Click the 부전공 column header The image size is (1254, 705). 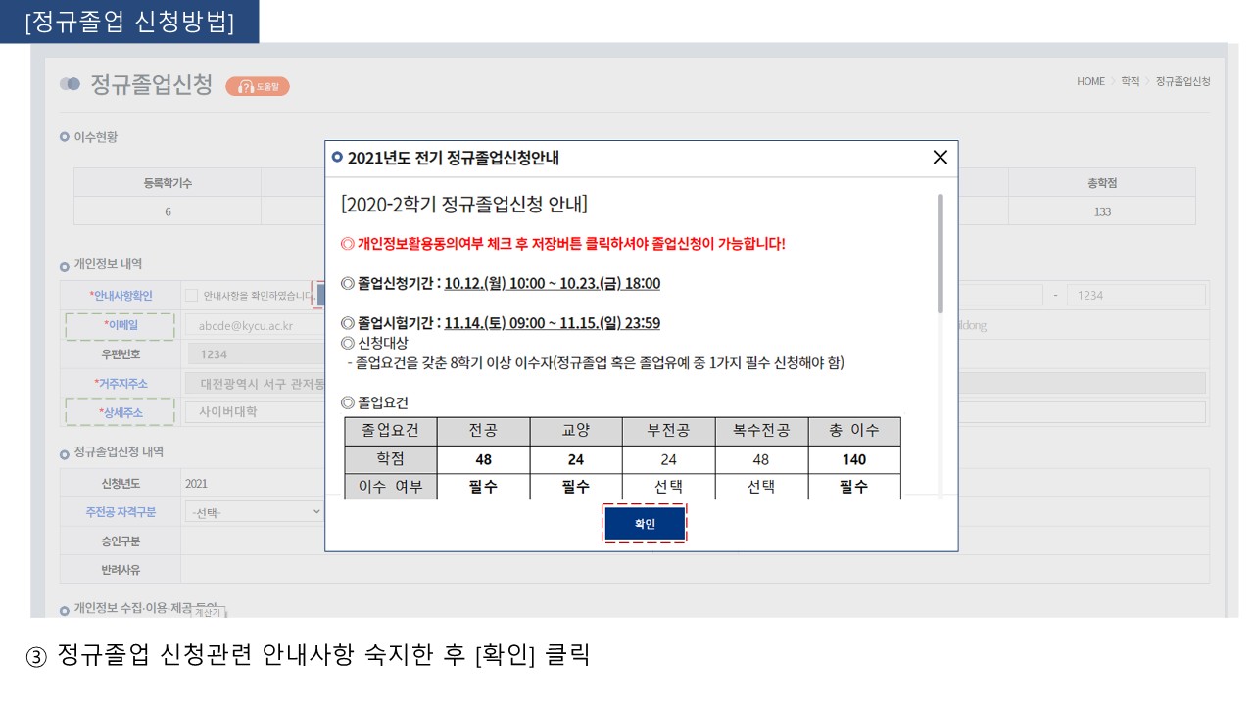click(x=668, y=431)
